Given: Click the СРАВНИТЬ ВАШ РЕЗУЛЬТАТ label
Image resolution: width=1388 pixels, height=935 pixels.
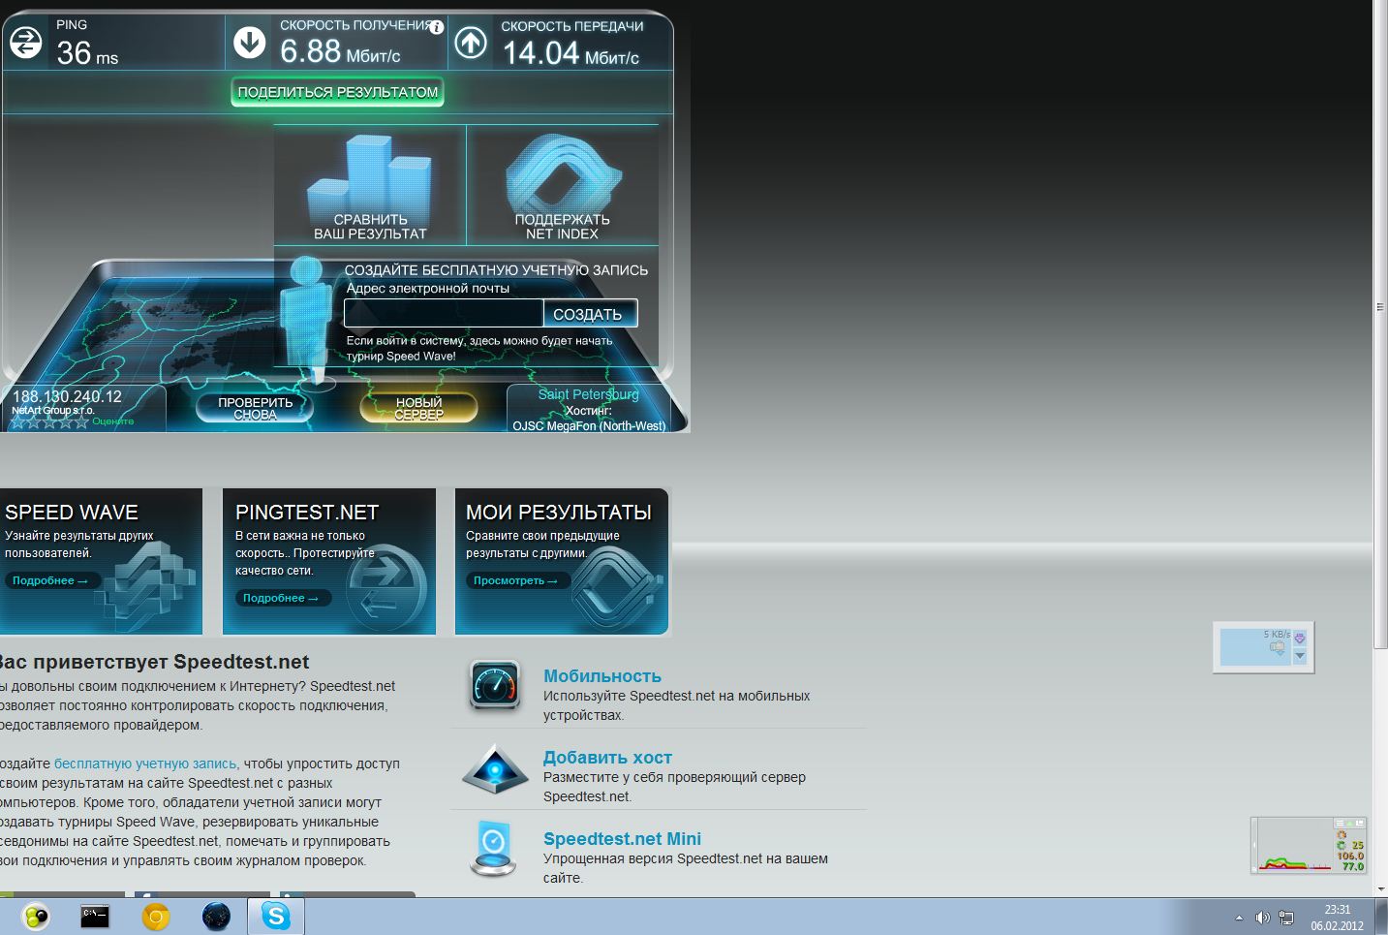Looking at the screenshot, I should pos(370,227).
